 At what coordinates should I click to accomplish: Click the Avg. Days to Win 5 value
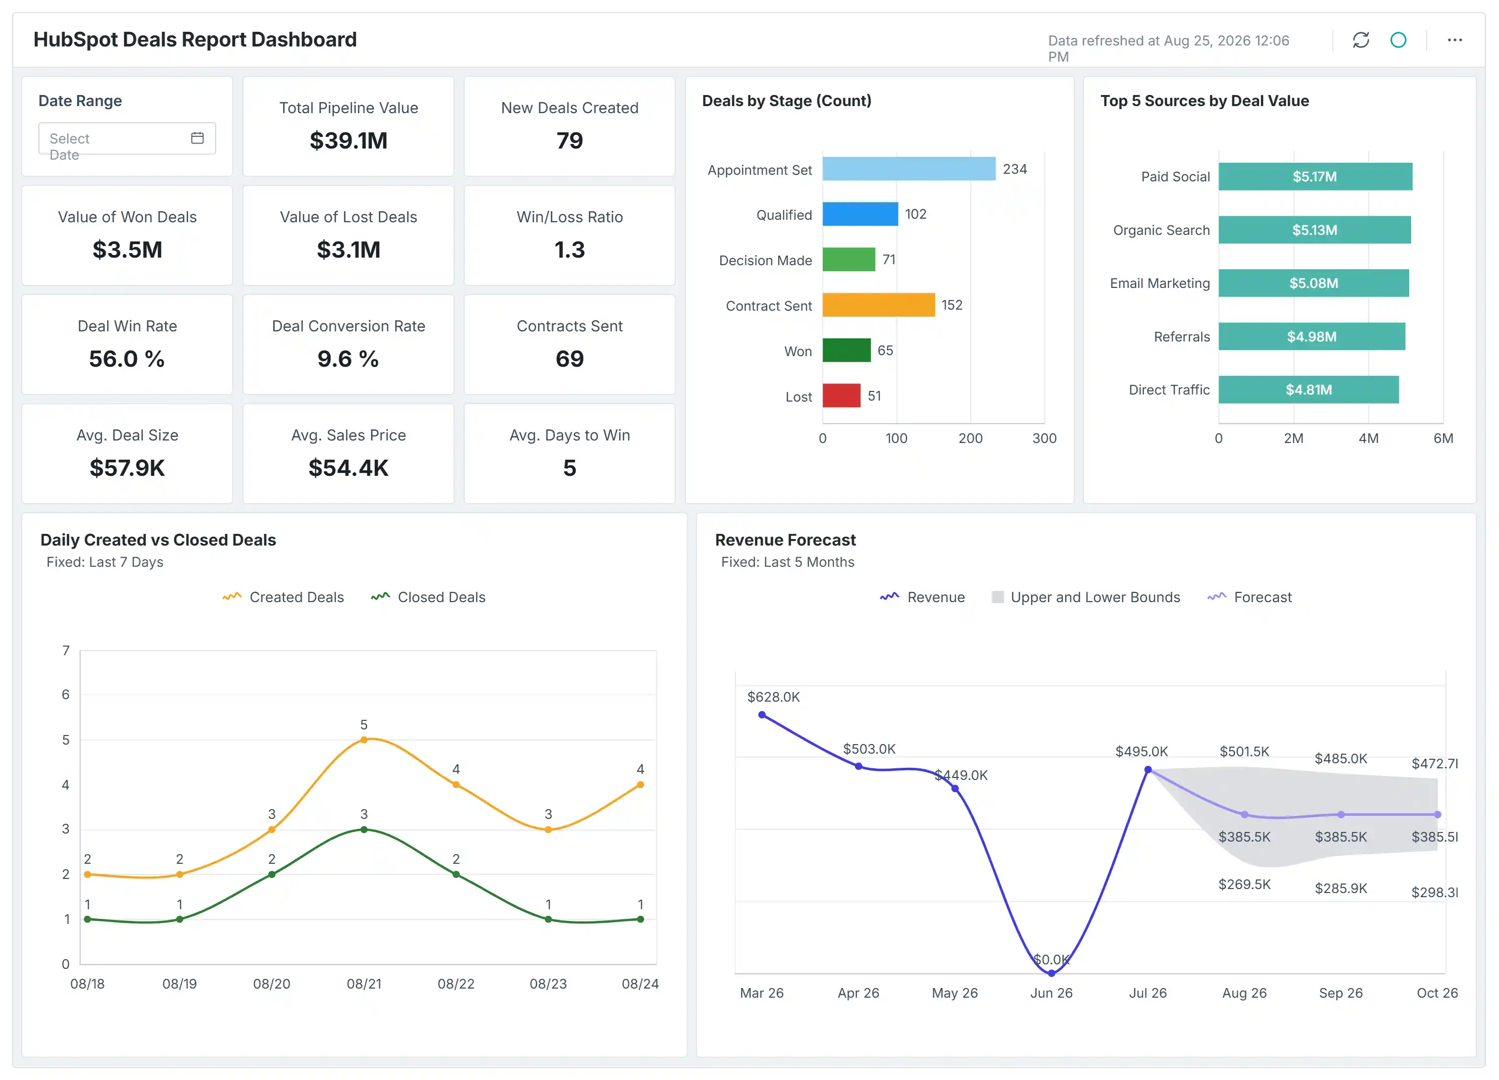[570, 468]
